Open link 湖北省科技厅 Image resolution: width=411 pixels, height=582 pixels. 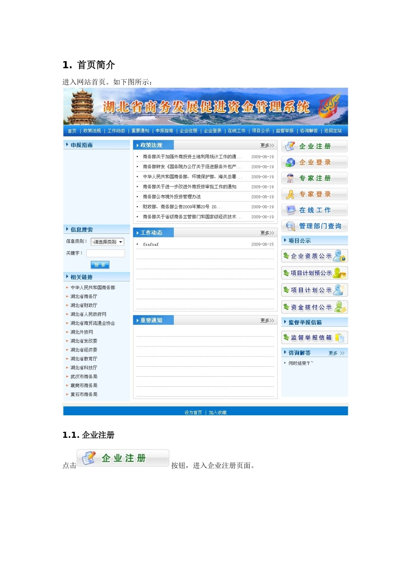[84, 368]
